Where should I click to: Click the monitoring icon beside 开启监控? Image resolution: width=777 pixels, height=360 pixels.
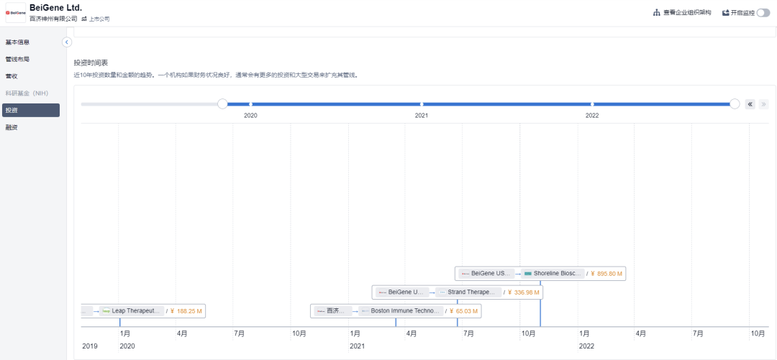[725, 13]
